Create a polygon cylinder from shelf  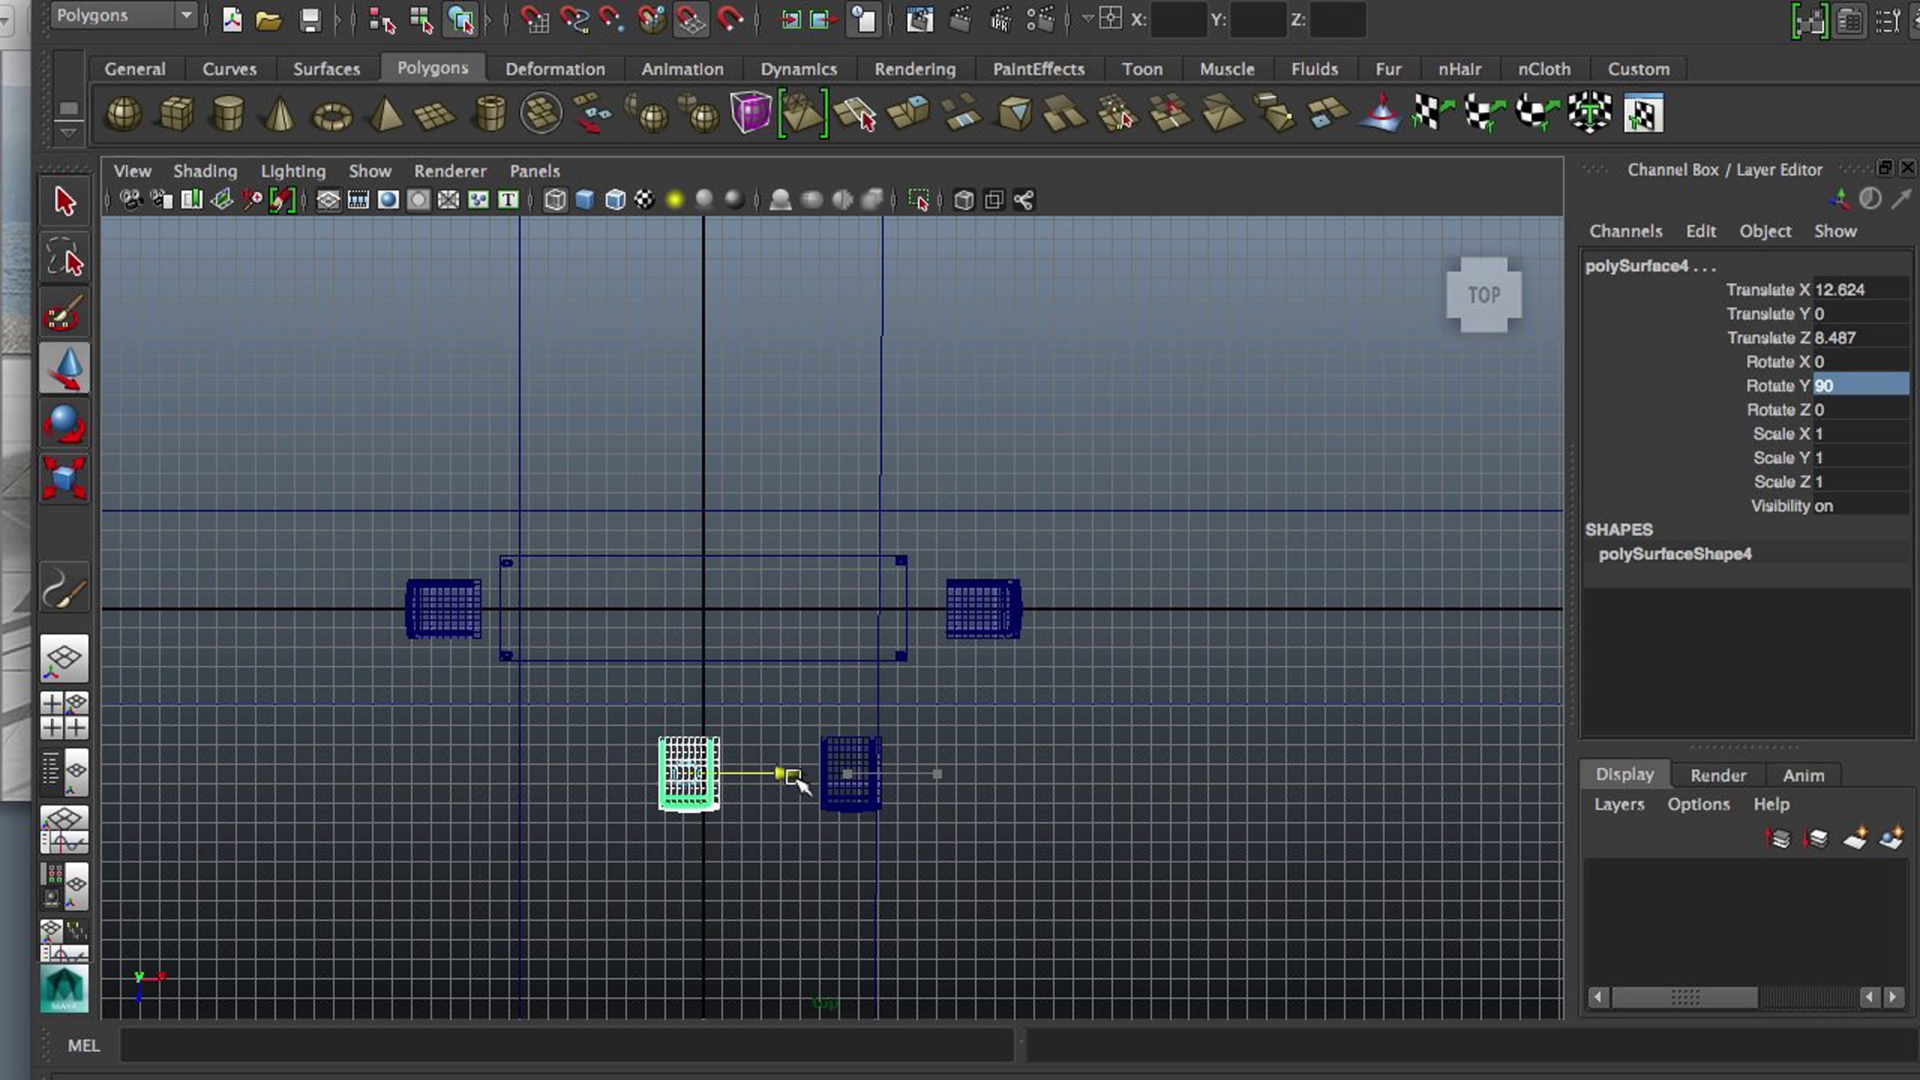point(227,114)
